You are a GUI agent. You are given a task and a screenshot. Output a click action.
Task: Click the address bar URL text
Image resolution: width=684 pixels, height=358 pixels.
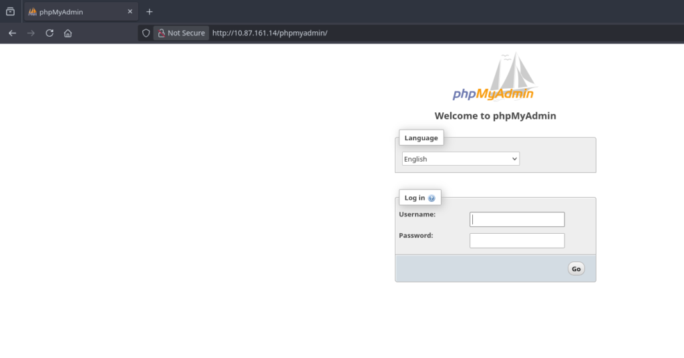(270, 33)
